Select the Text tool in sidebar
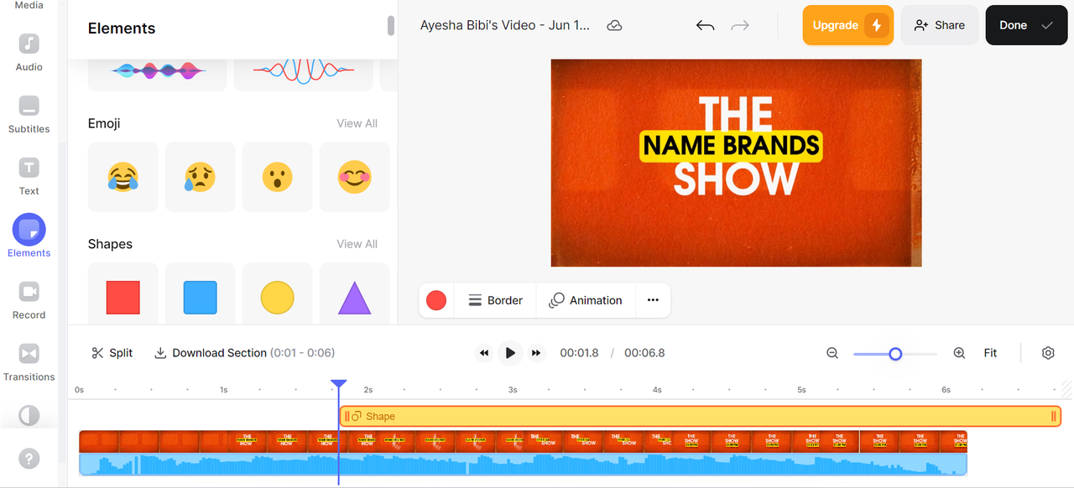1074x488 pixels. tap(29, 177)
